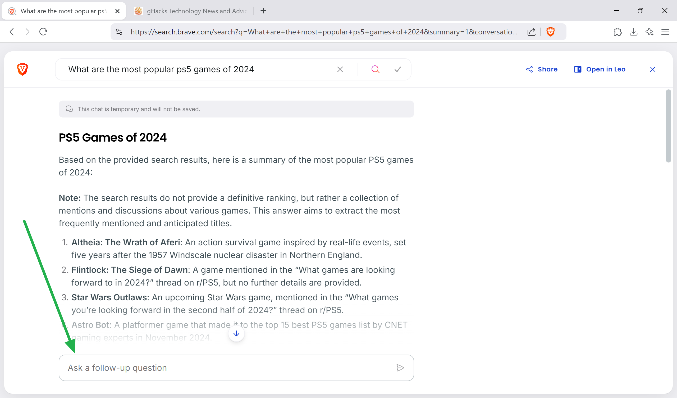Viewport: 677px width, 398px height.
Task: Click the checkmark confirm icon
Action: pyautogui.click(x=398, y=70)
